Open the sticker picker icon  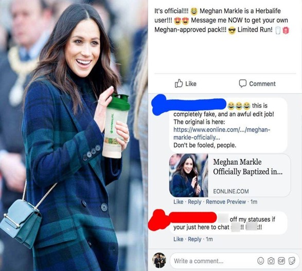pyautogui.click(x=292, y=261)
